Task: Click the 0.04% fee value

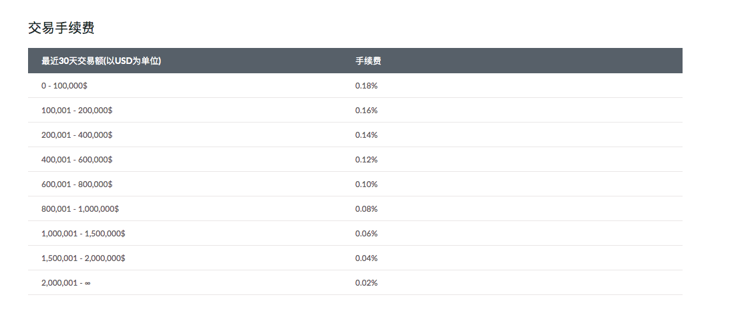Action: click(367, 258)
